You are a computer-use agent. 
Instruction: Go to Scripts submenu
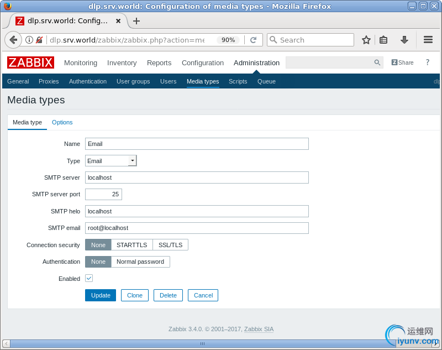pyautogui.click(x=238, y=81)
